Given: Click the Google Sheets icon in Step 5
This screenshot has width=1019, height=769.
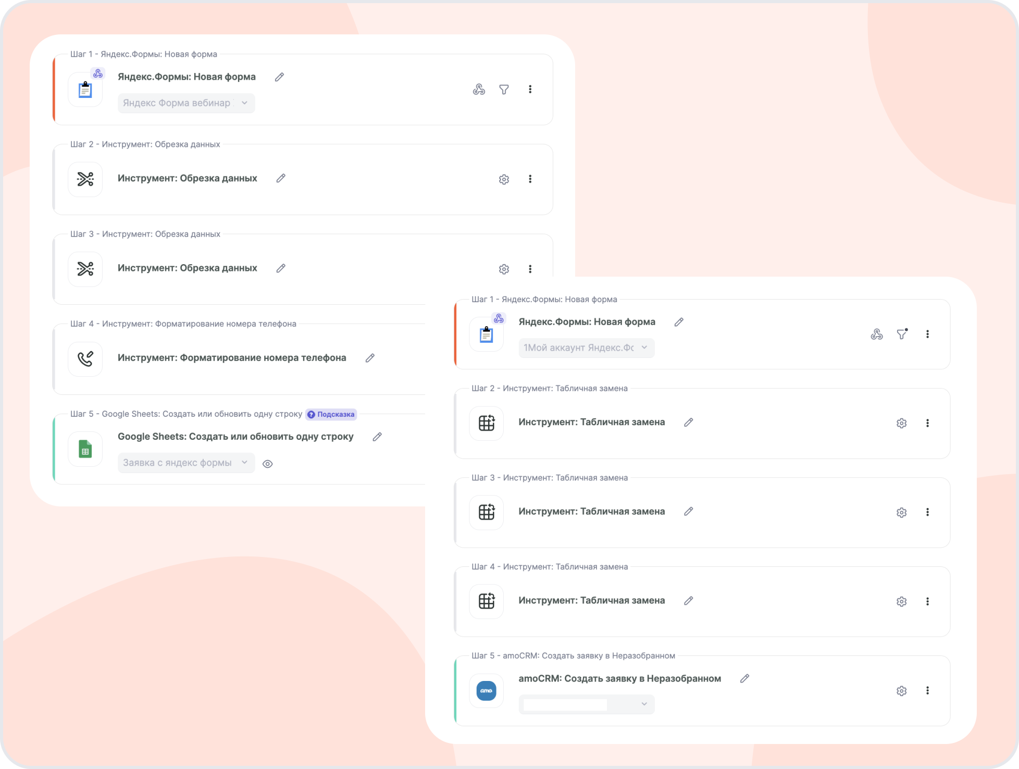Looking at the screenshot, I should (x=85, y=449).
